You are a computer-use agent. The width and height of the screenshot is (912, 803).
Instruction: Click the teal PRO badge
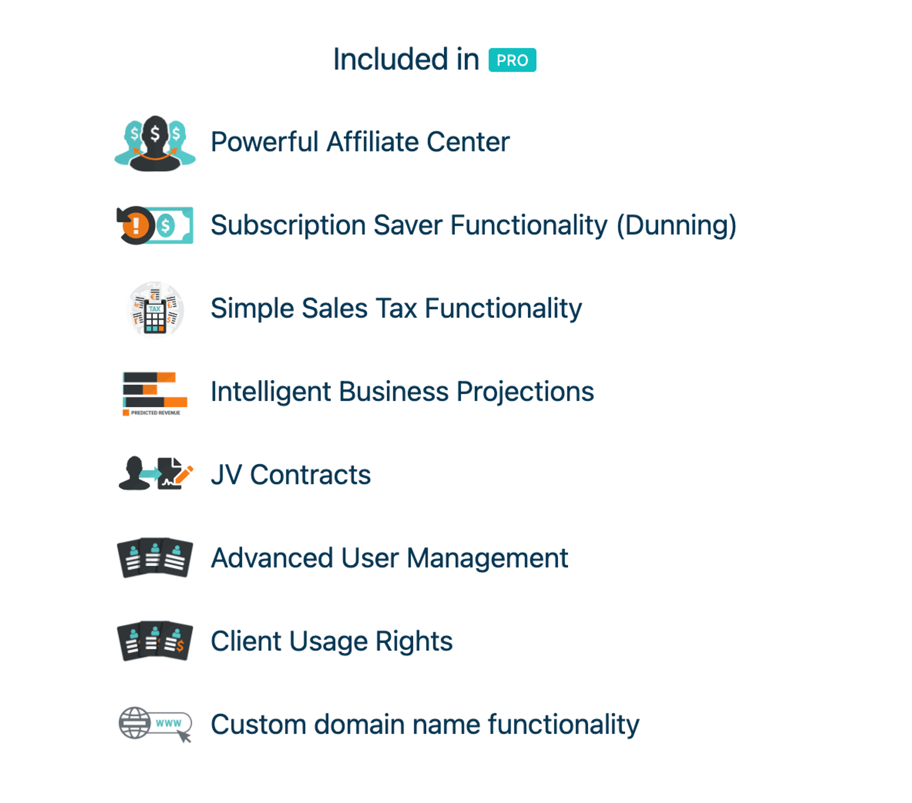(512, 60)
